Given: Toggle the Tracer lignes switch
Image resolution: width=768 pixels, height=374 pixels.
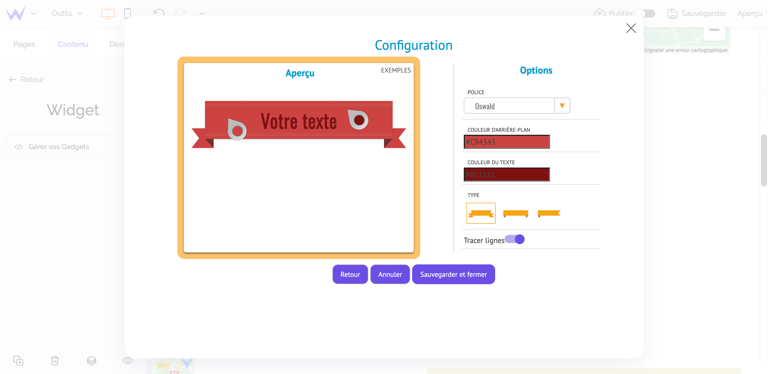Looking at the screenshot, I should pos(515,239).
